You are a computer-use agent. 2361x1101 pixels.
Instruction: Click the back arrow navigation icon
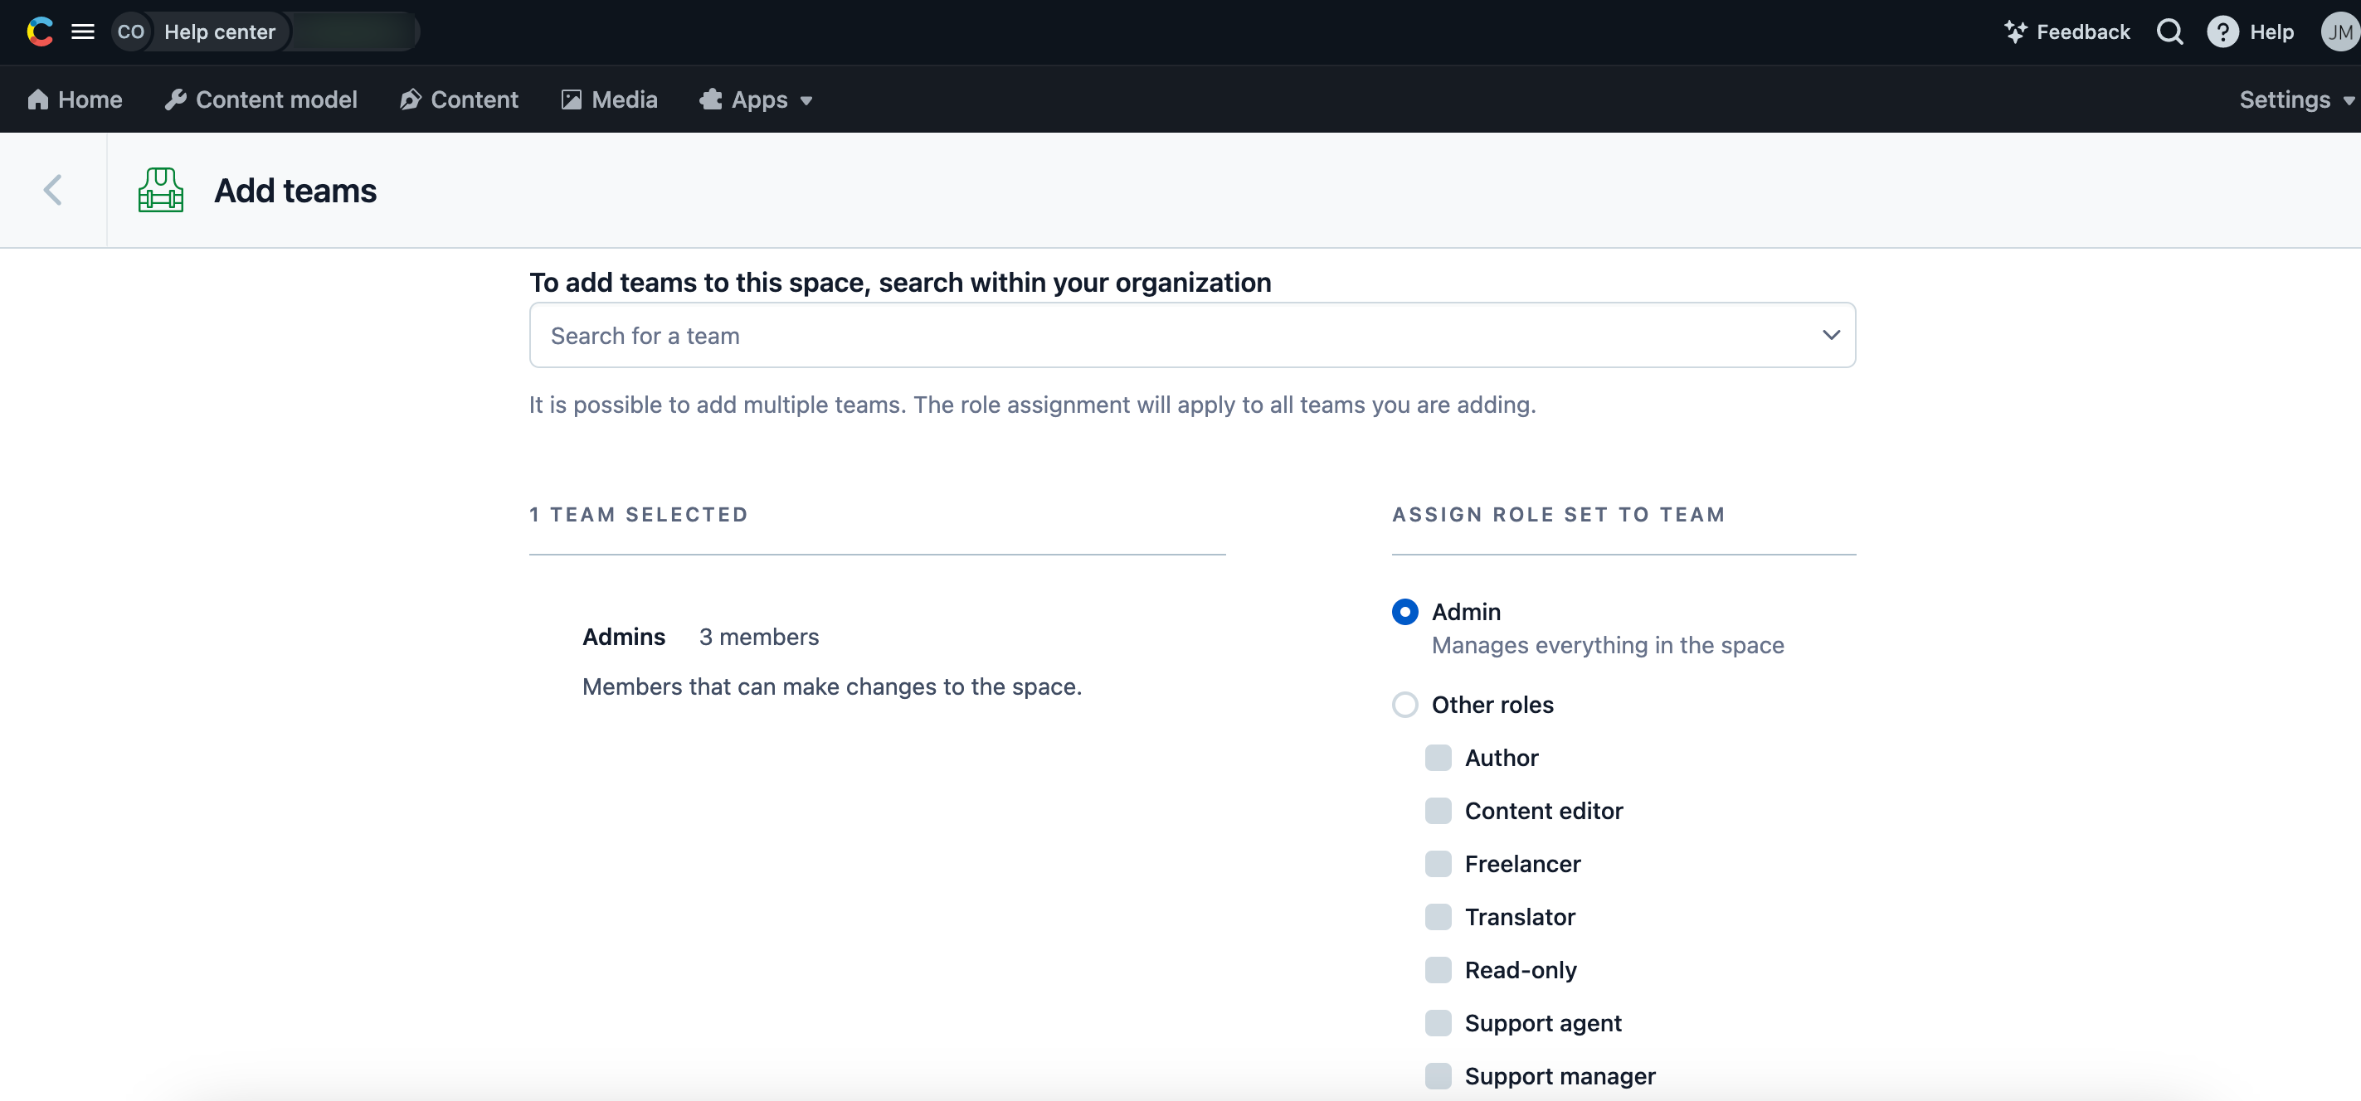[x=53, y=190]
